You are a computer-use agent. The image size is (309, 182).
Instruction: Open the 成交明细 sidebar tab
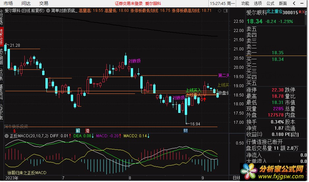click(2, 57)
